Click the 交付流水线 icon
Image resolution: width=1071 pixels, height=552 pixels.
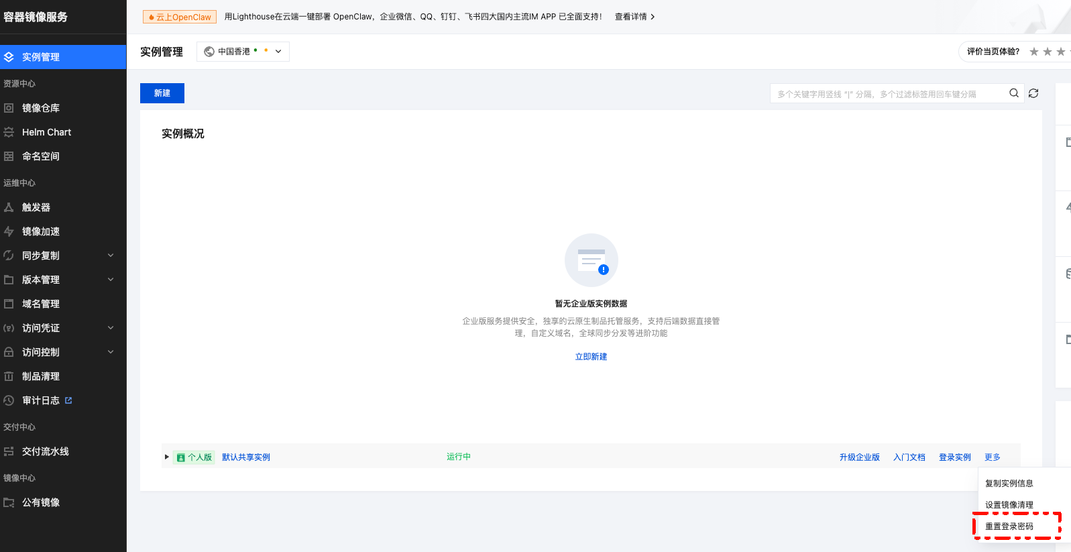pyautogui.click(x=9, y=451)
